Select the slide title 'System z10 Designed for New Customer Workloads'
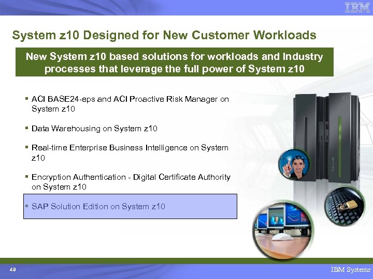Viewport: 373px width, 279px height. [x=164, y=35]
